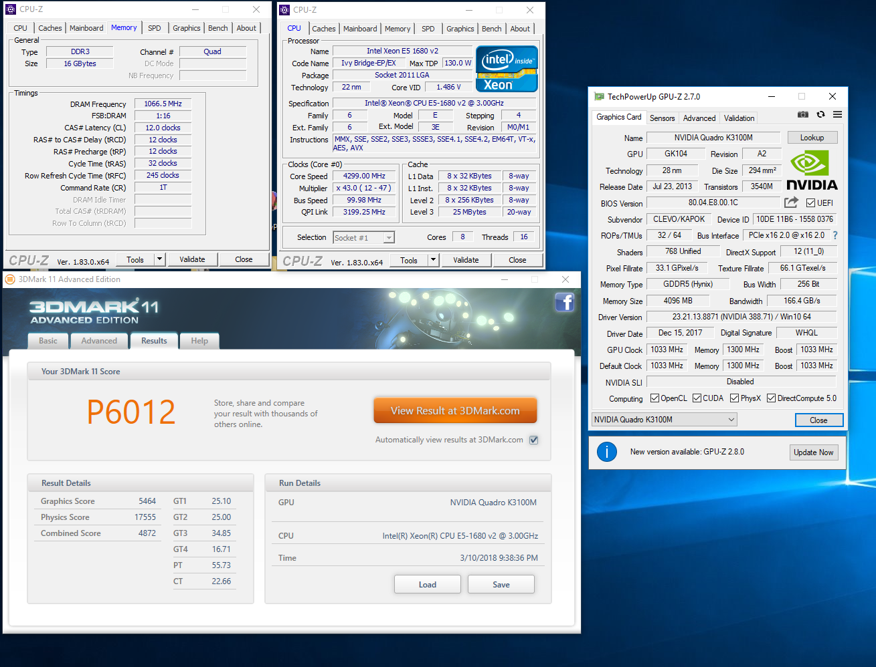Image resolution: width=876 pixels, height=667 pixels.
Task: Click Load button in Run Details
Action: click(428, 584)
